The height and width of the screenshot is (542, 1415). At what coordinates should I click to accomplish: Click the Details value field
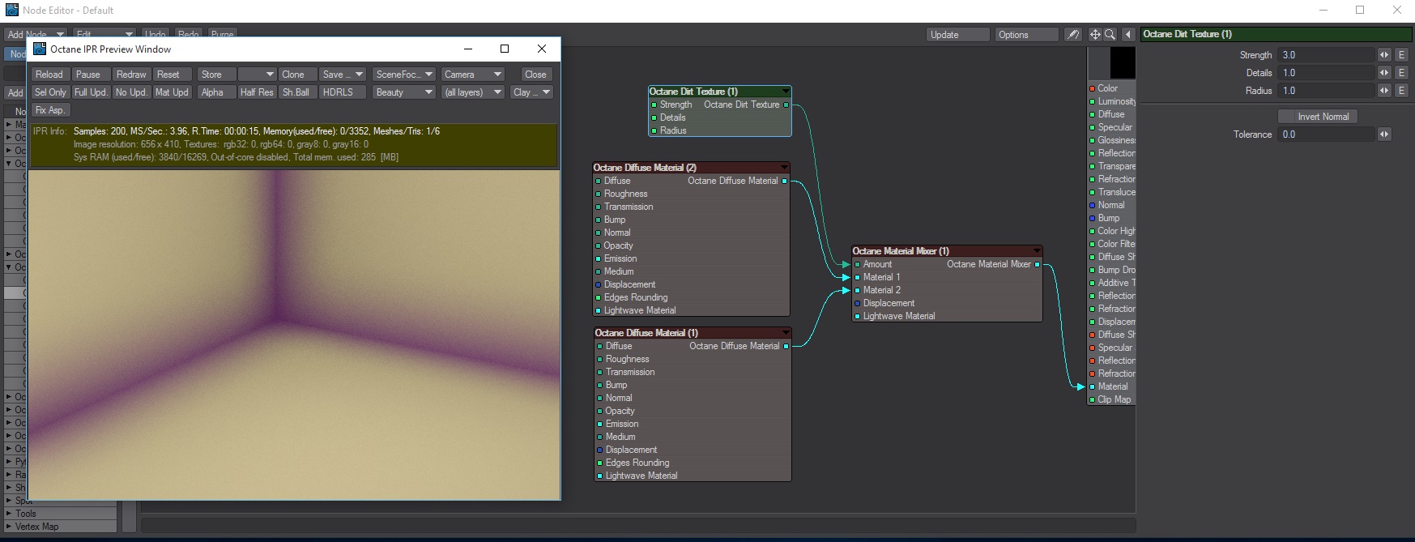pos(1327,73)
